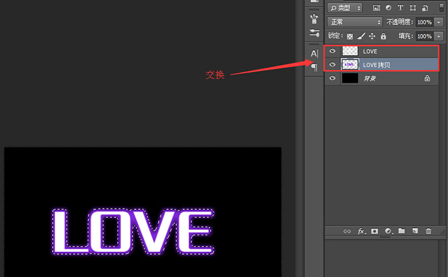The image size is (448, 277).
Task: Open the 正常 blend mode dropdown
Action: 355,22
